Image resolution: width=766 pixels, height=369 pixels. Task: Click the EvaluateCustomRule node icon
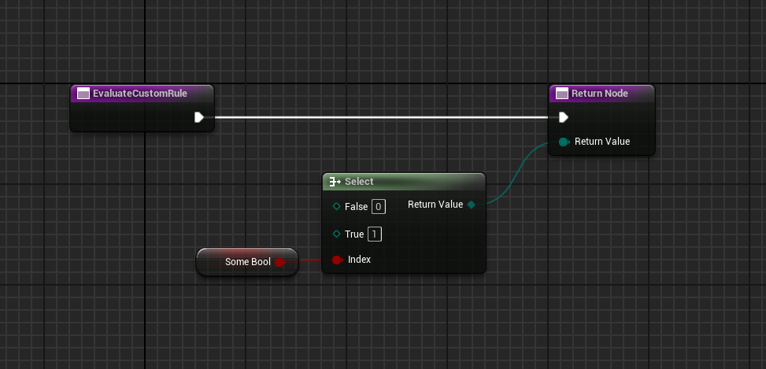coord(83,94)
